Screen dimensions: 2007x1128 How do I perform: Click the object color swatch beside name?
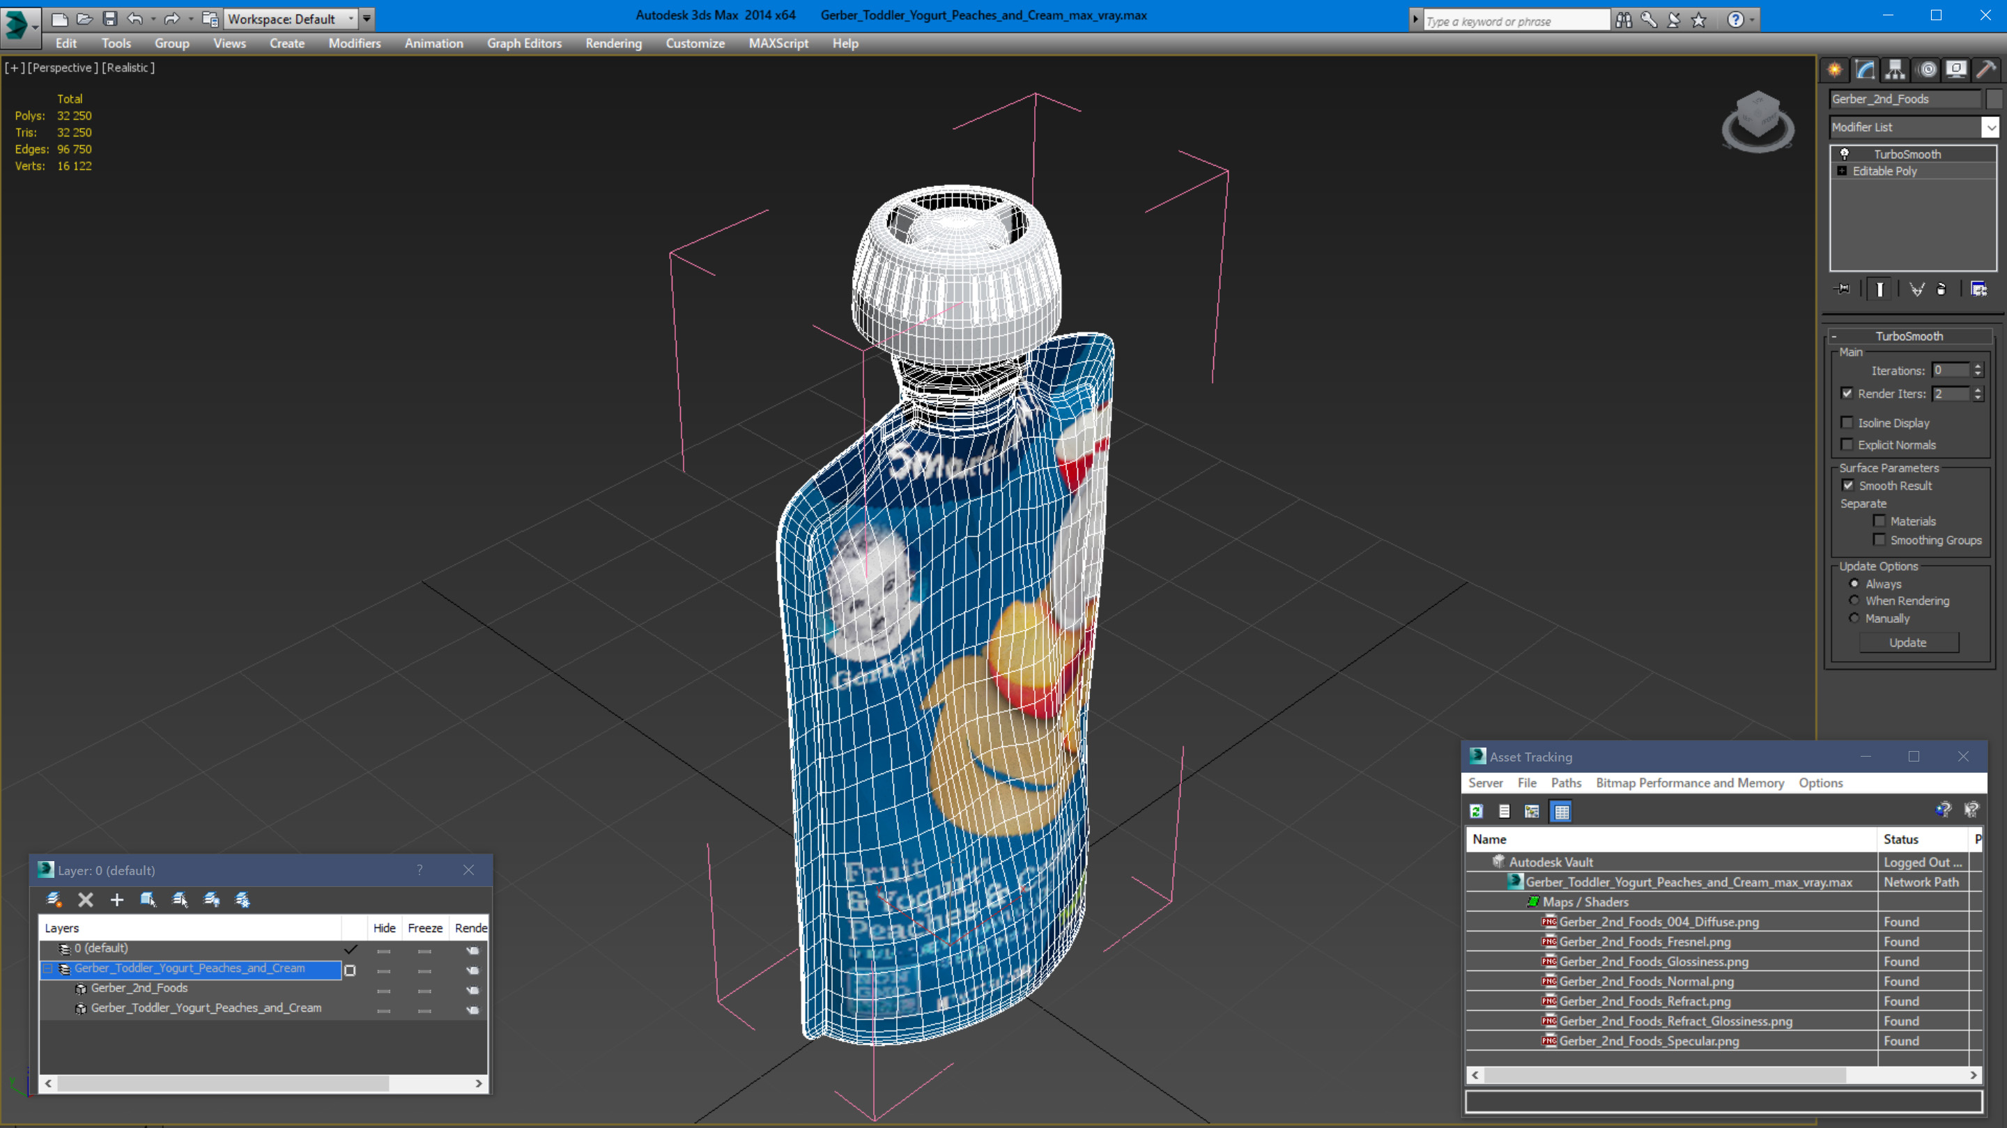point(1994,99)
